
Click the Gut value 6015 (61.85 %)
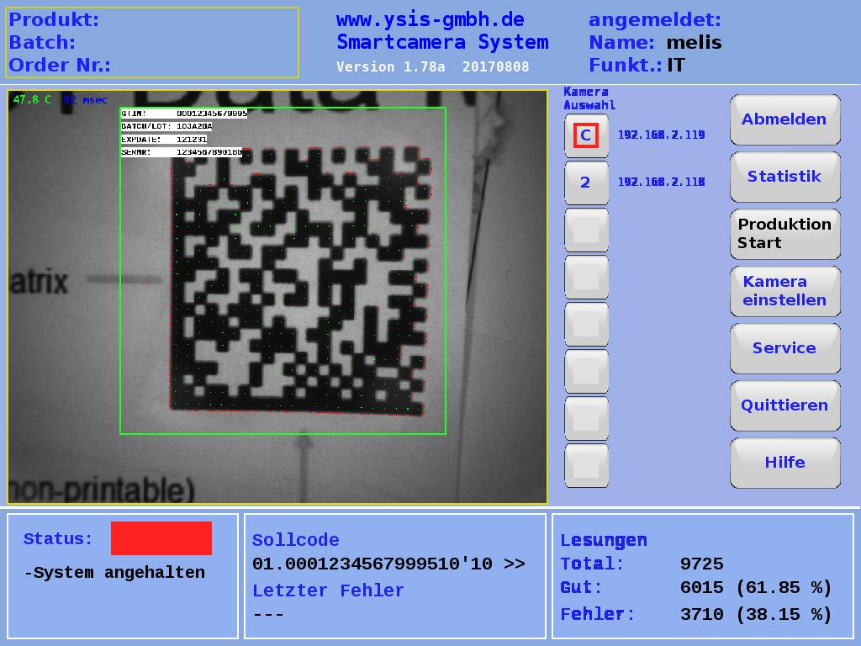coord(756,588)
